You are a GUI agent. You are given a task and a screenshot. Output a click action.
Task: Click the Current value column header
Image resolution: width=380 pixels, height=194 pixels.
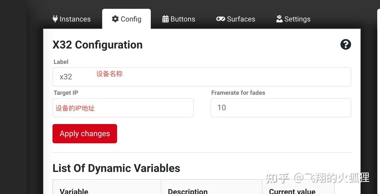click(292, 191)
